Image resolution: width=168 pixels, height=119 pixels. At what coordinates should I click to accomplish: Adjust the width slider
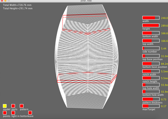click(x=151, y=18)
